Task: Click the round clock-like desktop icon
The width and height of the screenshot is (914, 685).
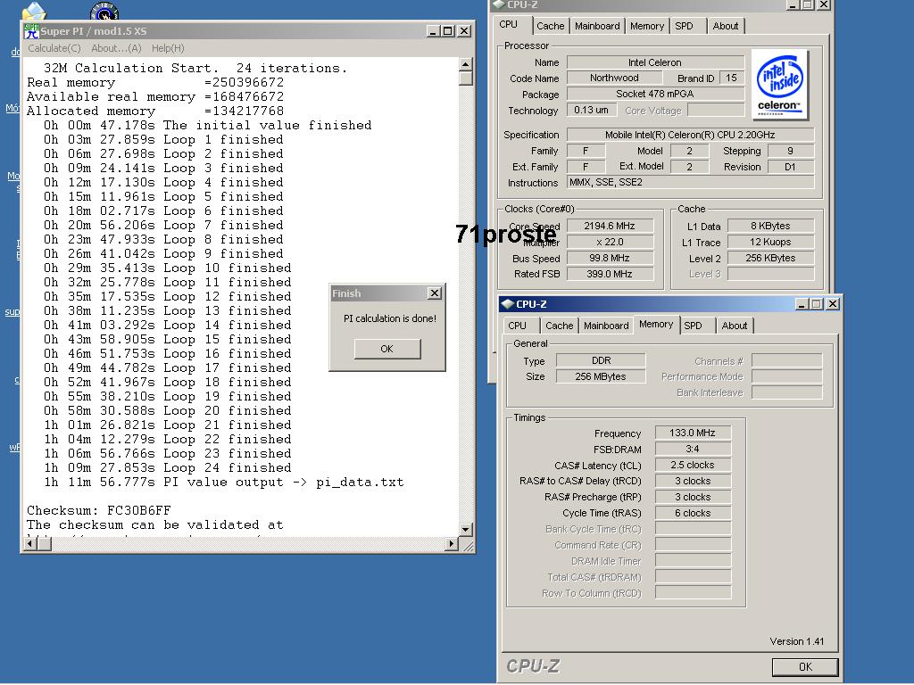Action: pyautogui.click(x=105, y=11)
